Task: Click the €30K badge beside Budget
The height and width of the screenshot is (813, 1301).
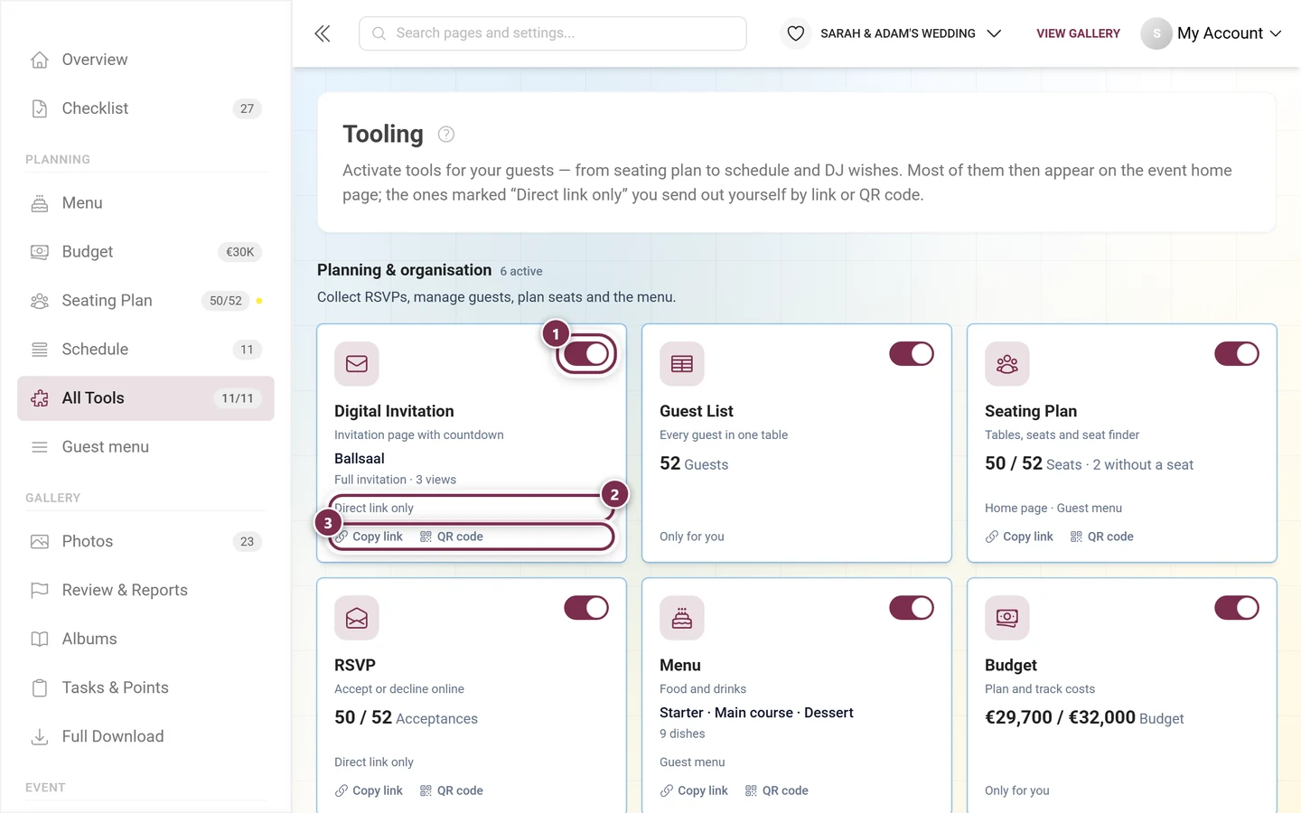Action: pyautogui.click(x=239, y=252)
